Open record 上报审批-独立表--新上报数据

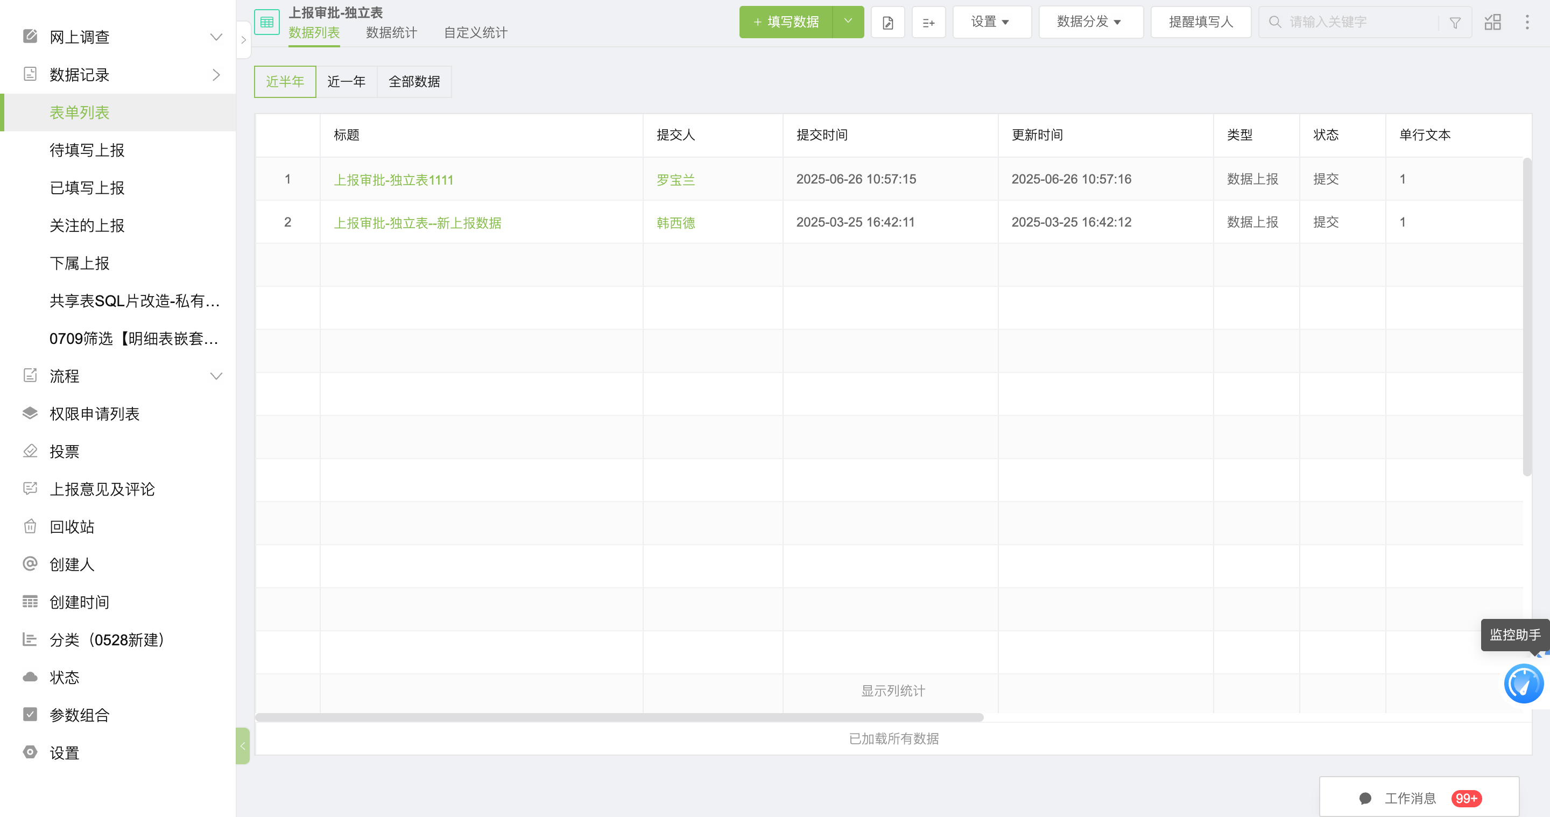tap(418, 223)
